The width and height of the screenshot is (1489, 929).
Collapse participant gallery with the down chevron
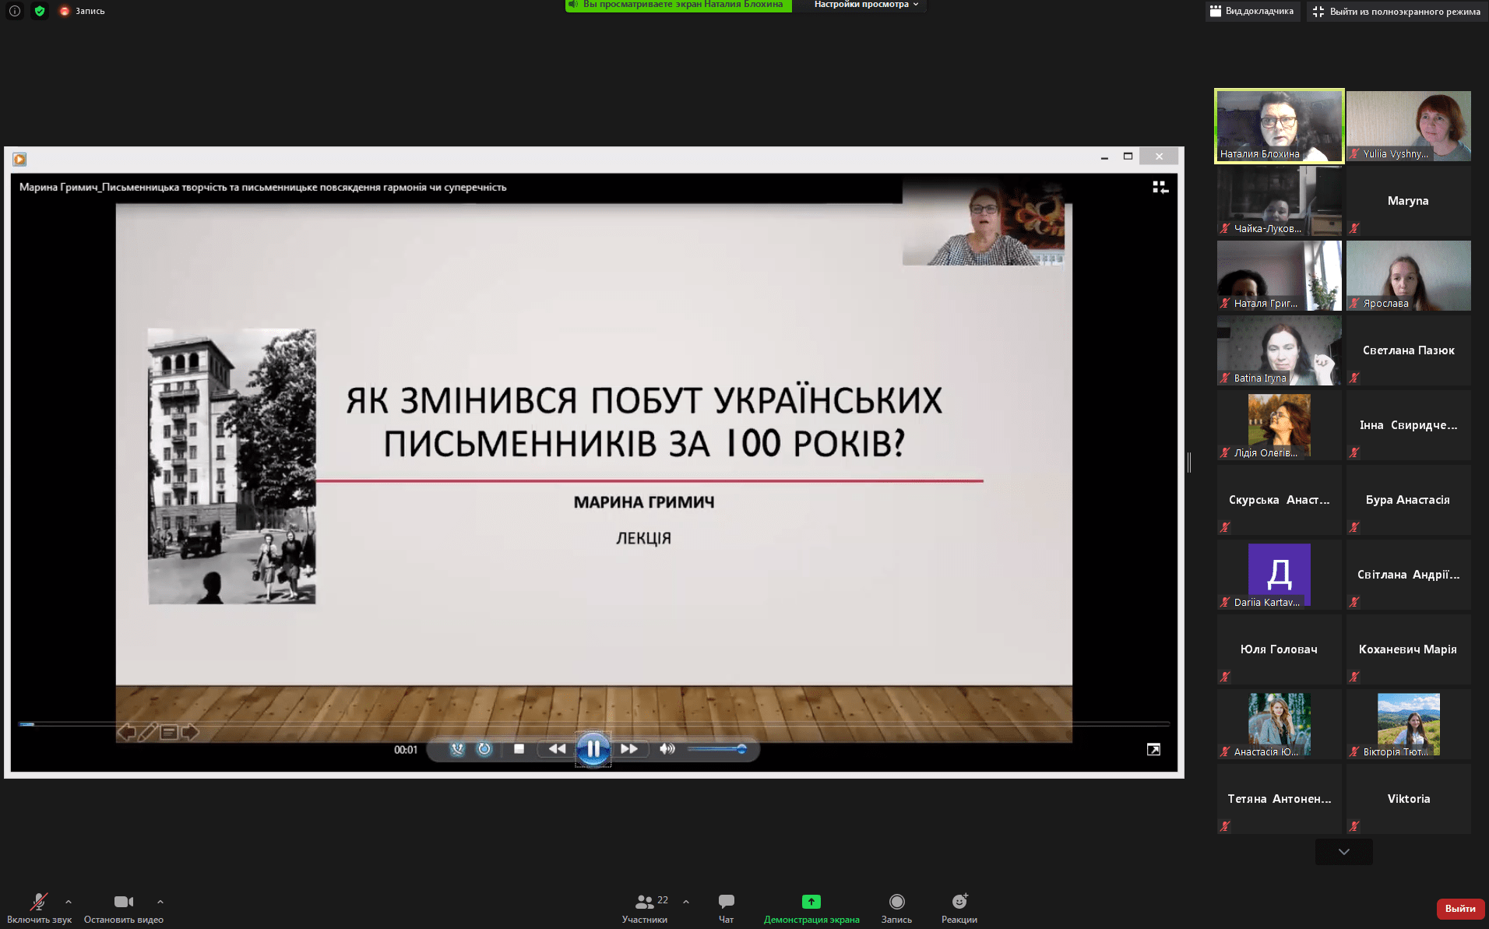click(x=1343, y=851)
